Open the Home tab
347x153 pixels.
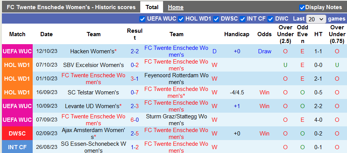[176, 7]
